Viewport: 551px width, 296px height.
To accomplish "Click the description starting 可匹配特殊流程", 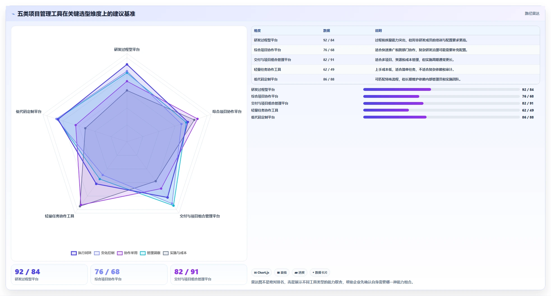I will tap(418, 79).
